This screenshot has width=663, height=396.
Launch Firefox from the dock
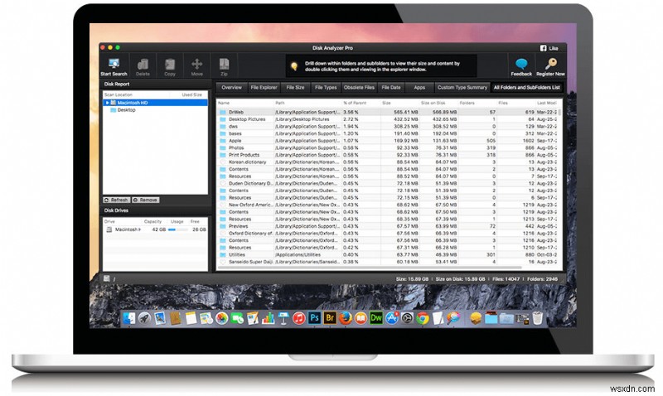[x=346, y=318]
